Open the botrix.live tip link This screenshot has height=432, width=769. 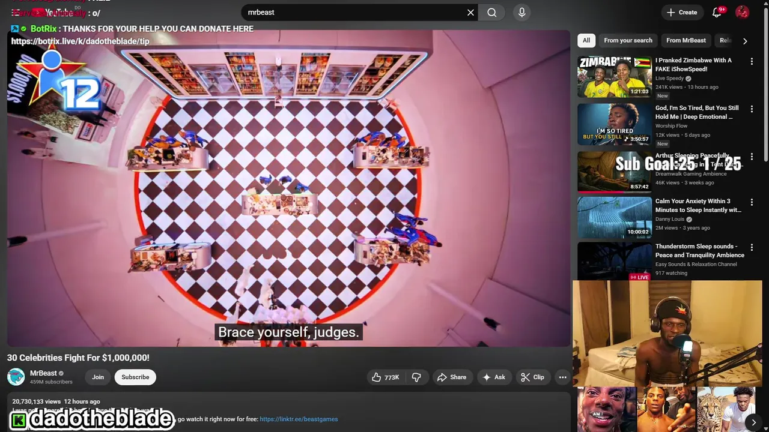coord(80,41)
